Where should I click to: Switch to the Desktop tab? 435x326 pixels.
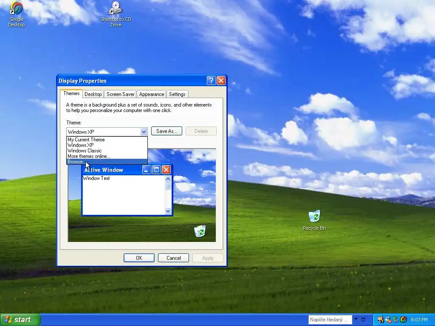click(x=93, y=94)
